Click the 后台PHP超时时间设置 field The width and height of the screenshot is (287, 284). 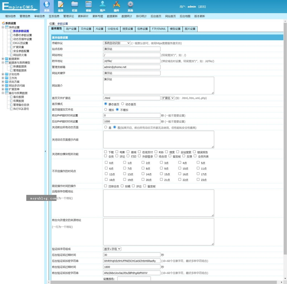[132, 121]
